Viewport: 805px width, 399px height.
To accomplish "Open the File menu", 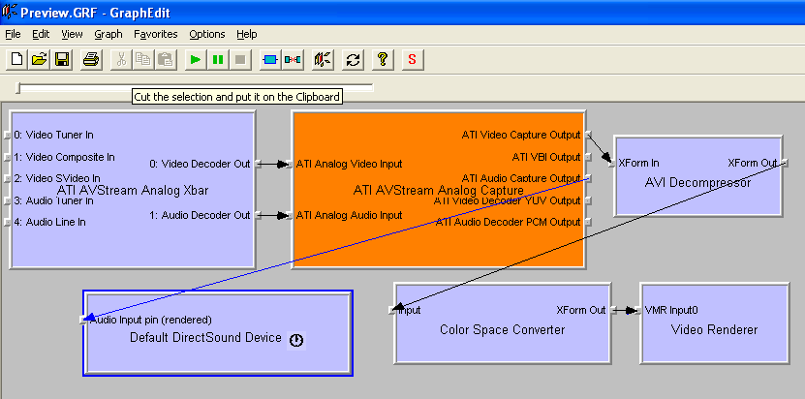I will tap(13, 35).
